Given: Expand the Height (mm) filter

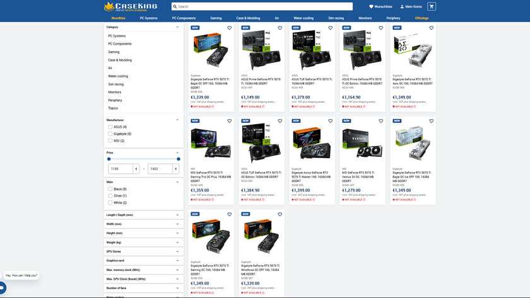Looking at the screenshot, I should point(143,233).
